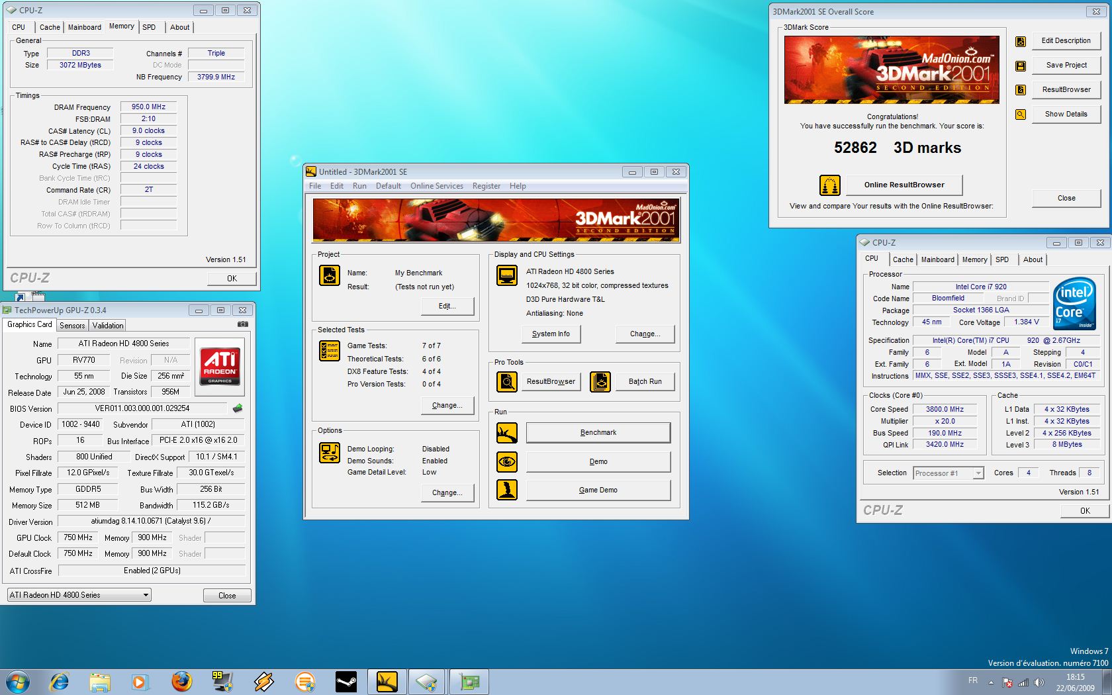Screen dimensions: 1112x695
Task: Switch to Validation tab in GPU-Z
Action: (108, 326)
